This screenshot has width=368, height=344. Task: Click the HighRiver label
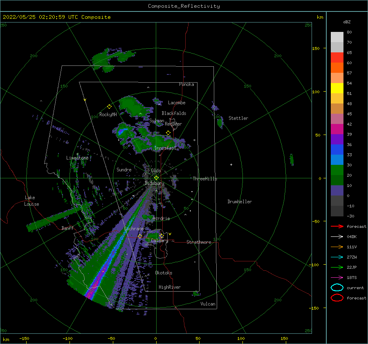point(170,287)
